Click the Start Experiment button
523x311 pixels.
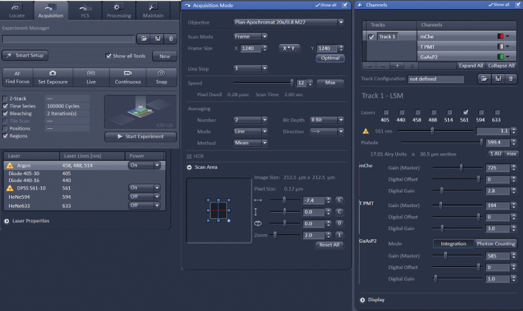(140, 137)
